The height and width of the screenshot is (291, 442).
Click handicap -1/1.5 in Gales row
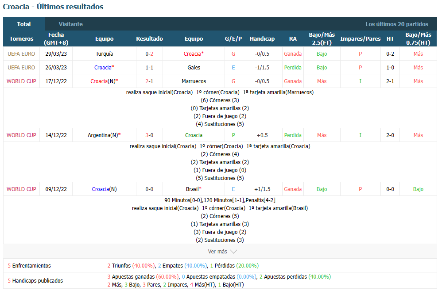(x=262, y=68)
